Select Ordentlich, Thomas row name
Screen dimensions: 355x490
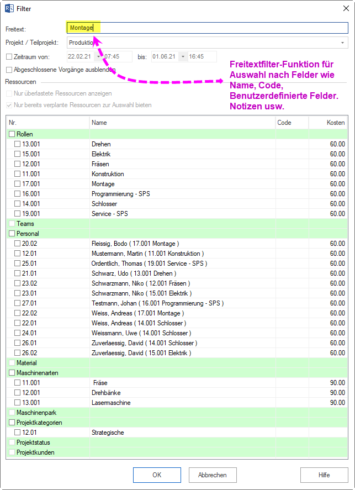pyautogui.click(x=149, y=264)
